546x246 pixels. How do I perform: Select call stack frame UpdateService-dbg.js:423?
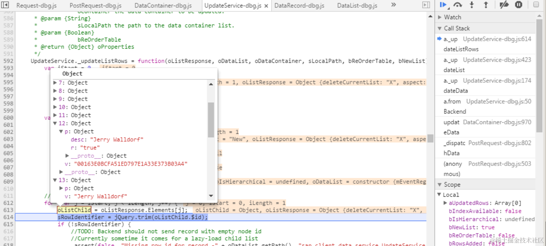(x=486, y=65)
